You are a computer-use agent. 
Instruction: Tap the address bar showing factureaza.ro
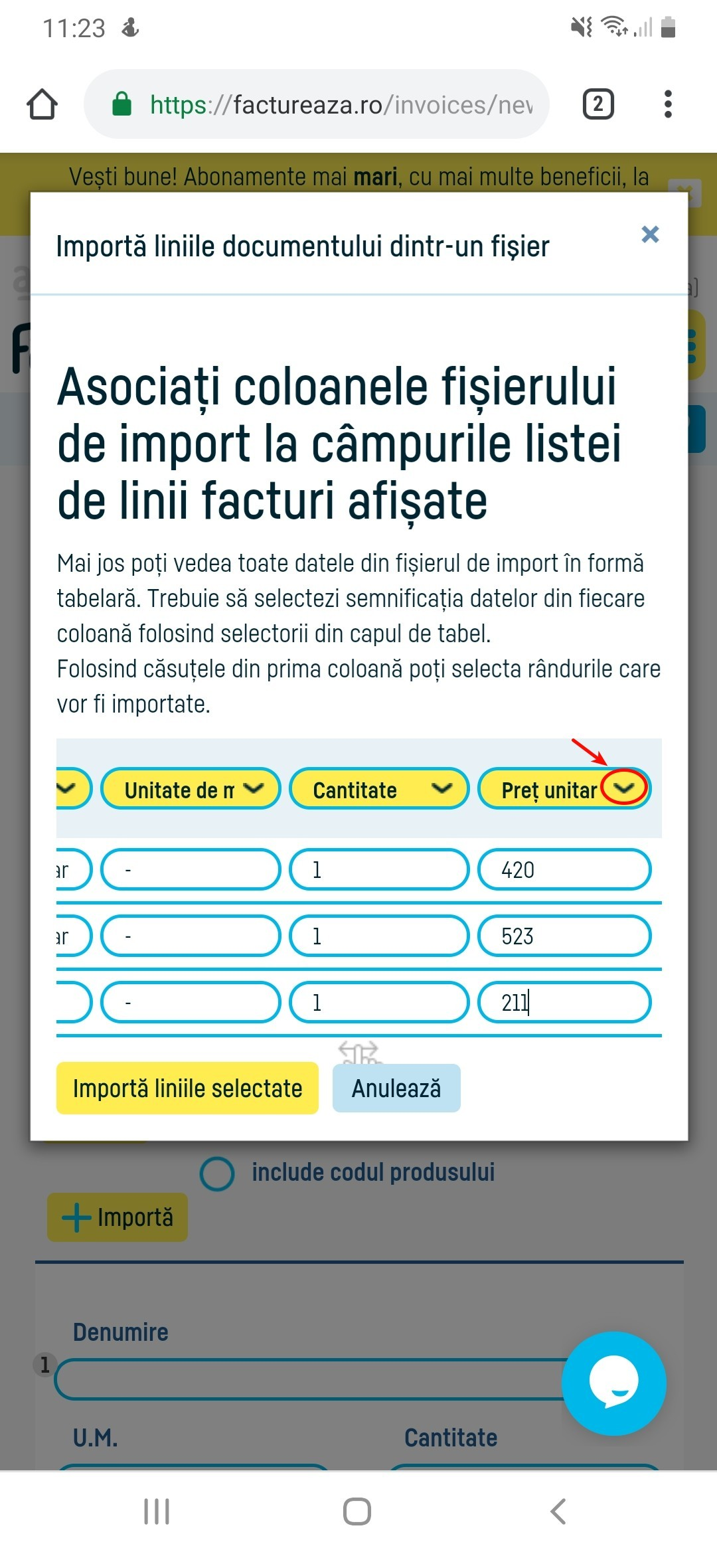point(332,104)
